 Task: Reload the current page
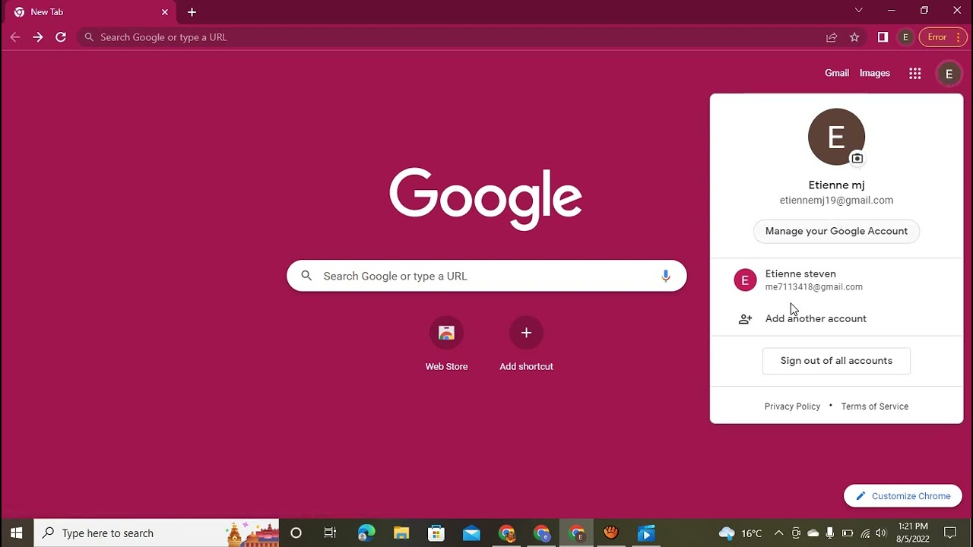click(x=61, y=37)
